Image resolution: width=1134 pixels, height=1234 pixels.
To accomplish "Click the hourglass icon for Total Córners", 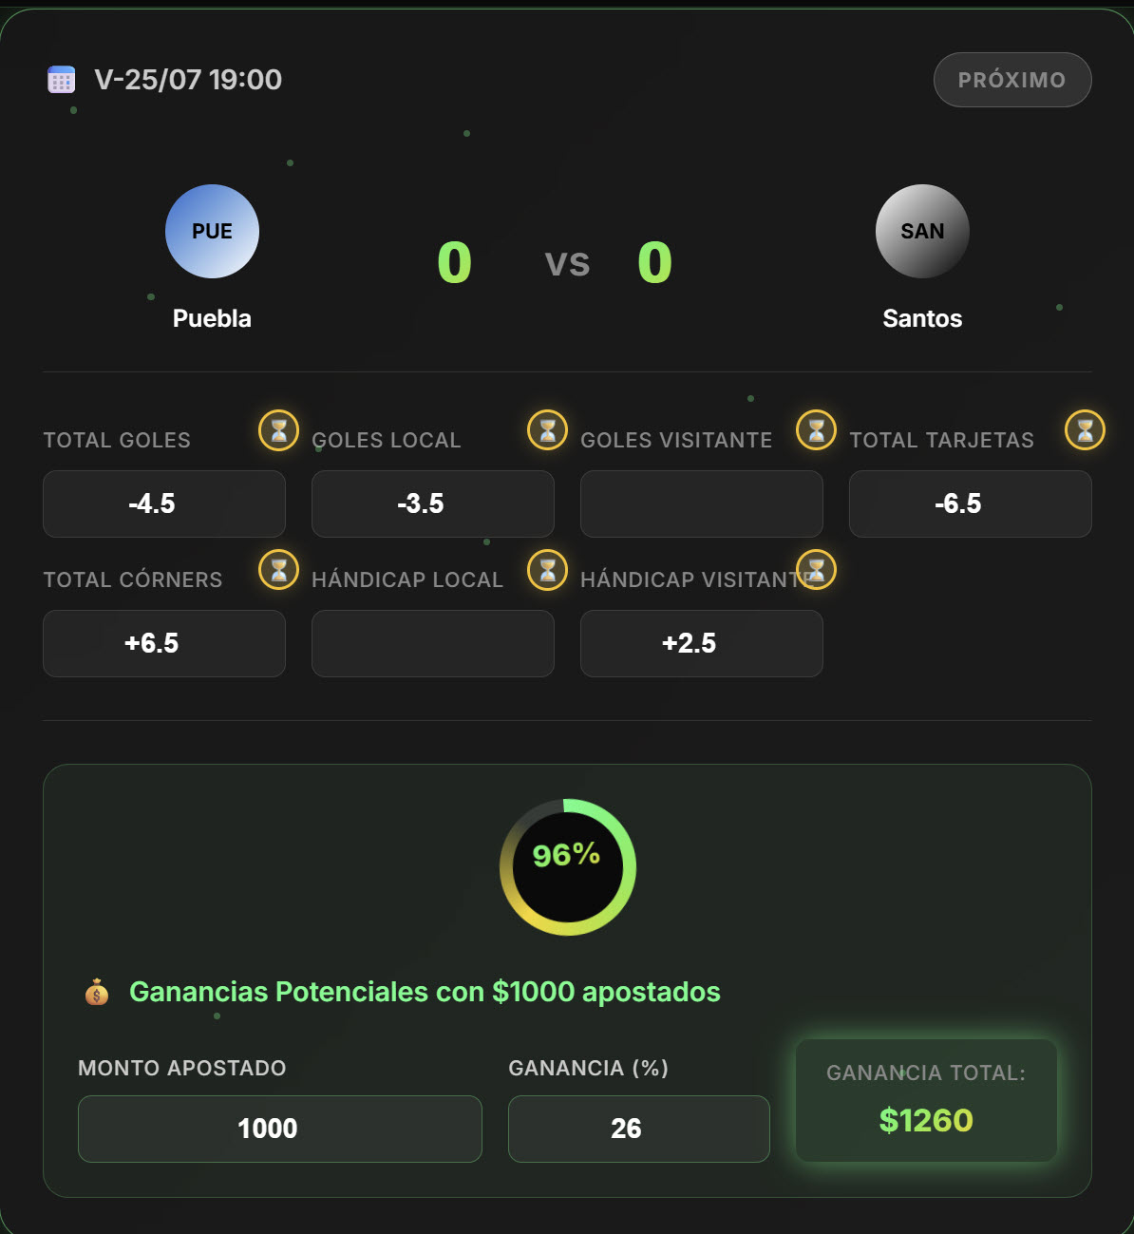I will tap(279, 570).
